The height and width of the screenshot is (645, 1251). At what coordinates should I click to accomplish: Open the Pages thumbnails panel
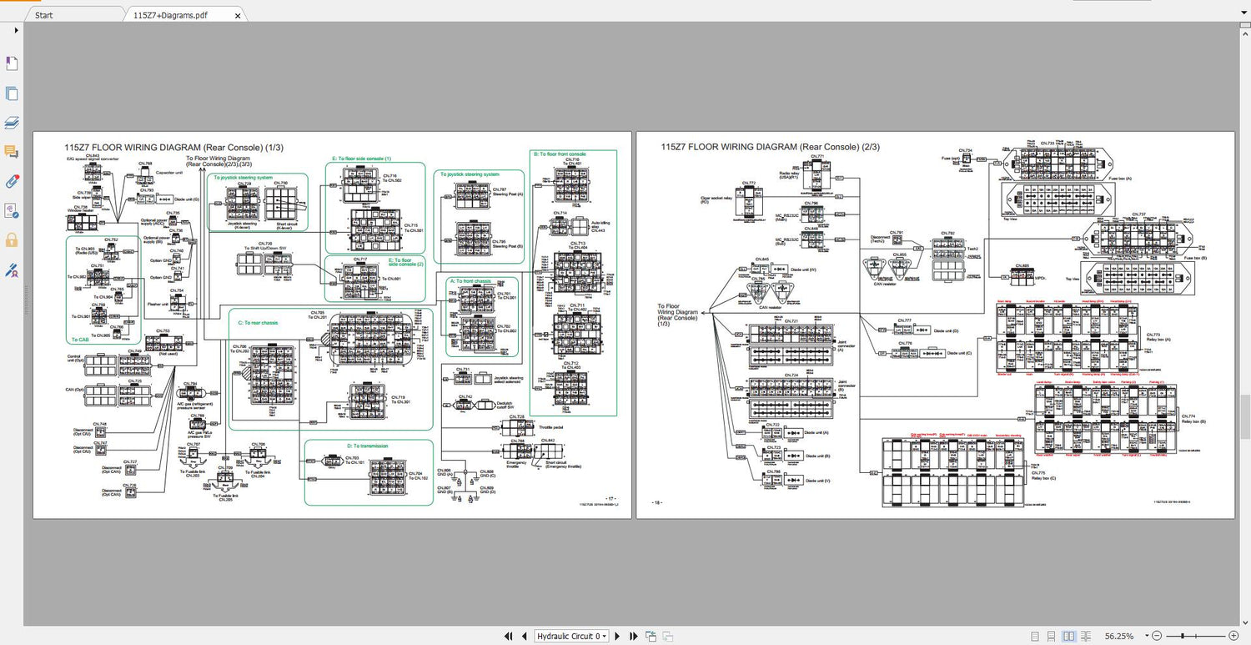tap(12, 93)
